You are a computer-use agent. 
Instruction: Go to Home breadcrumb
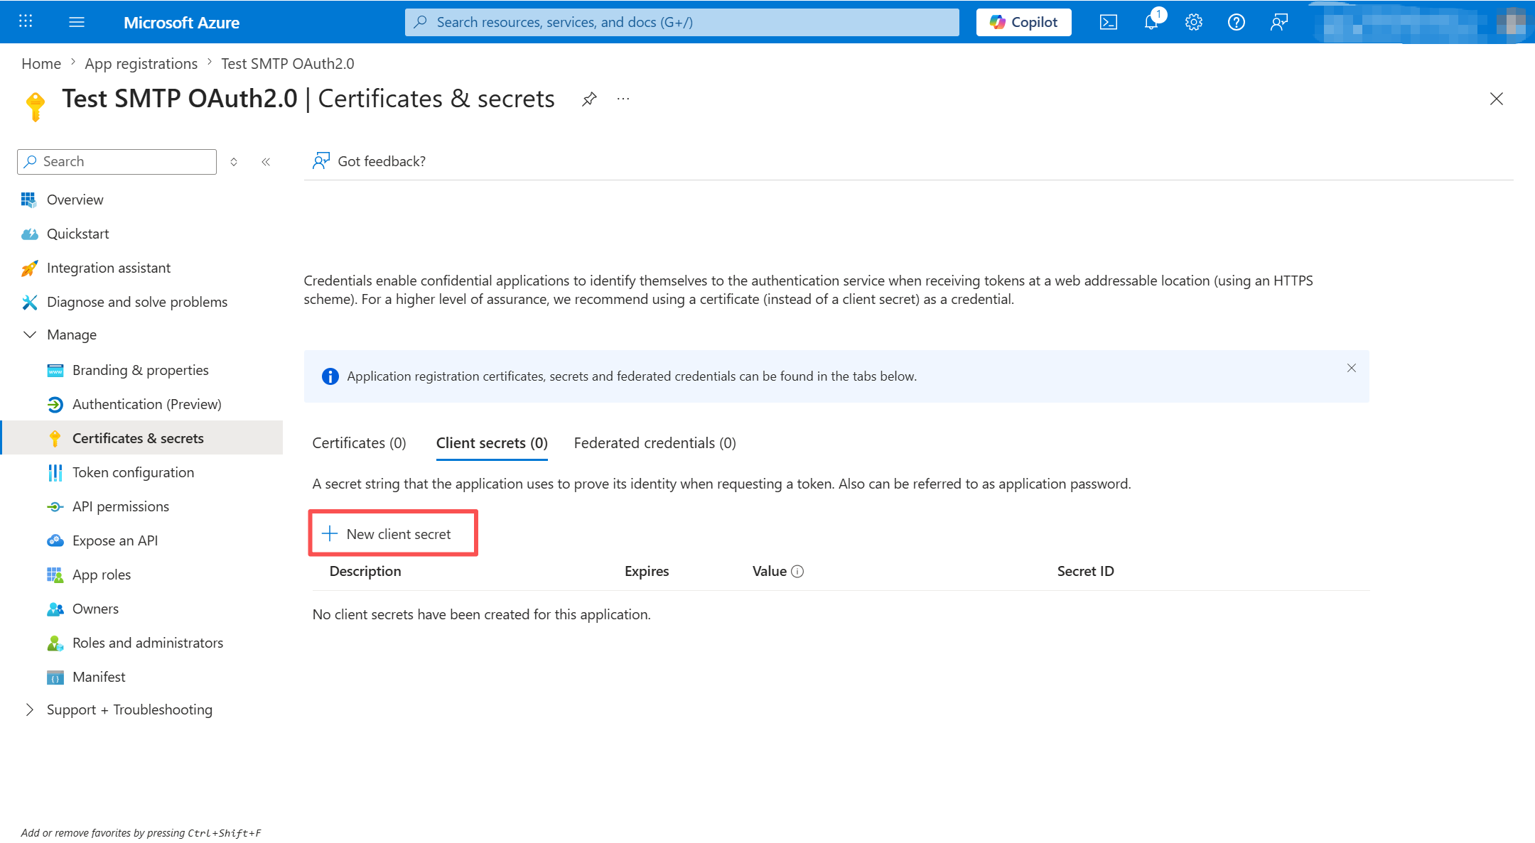click(x=41, y=64)
